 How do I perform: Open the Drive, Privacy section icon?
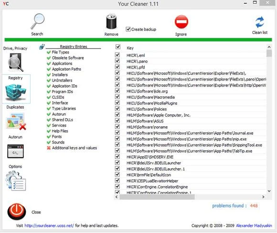tap(15, 62)
